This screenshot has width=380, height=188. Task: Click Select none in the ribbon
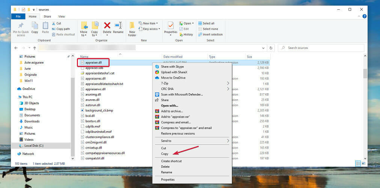point(208,29)
